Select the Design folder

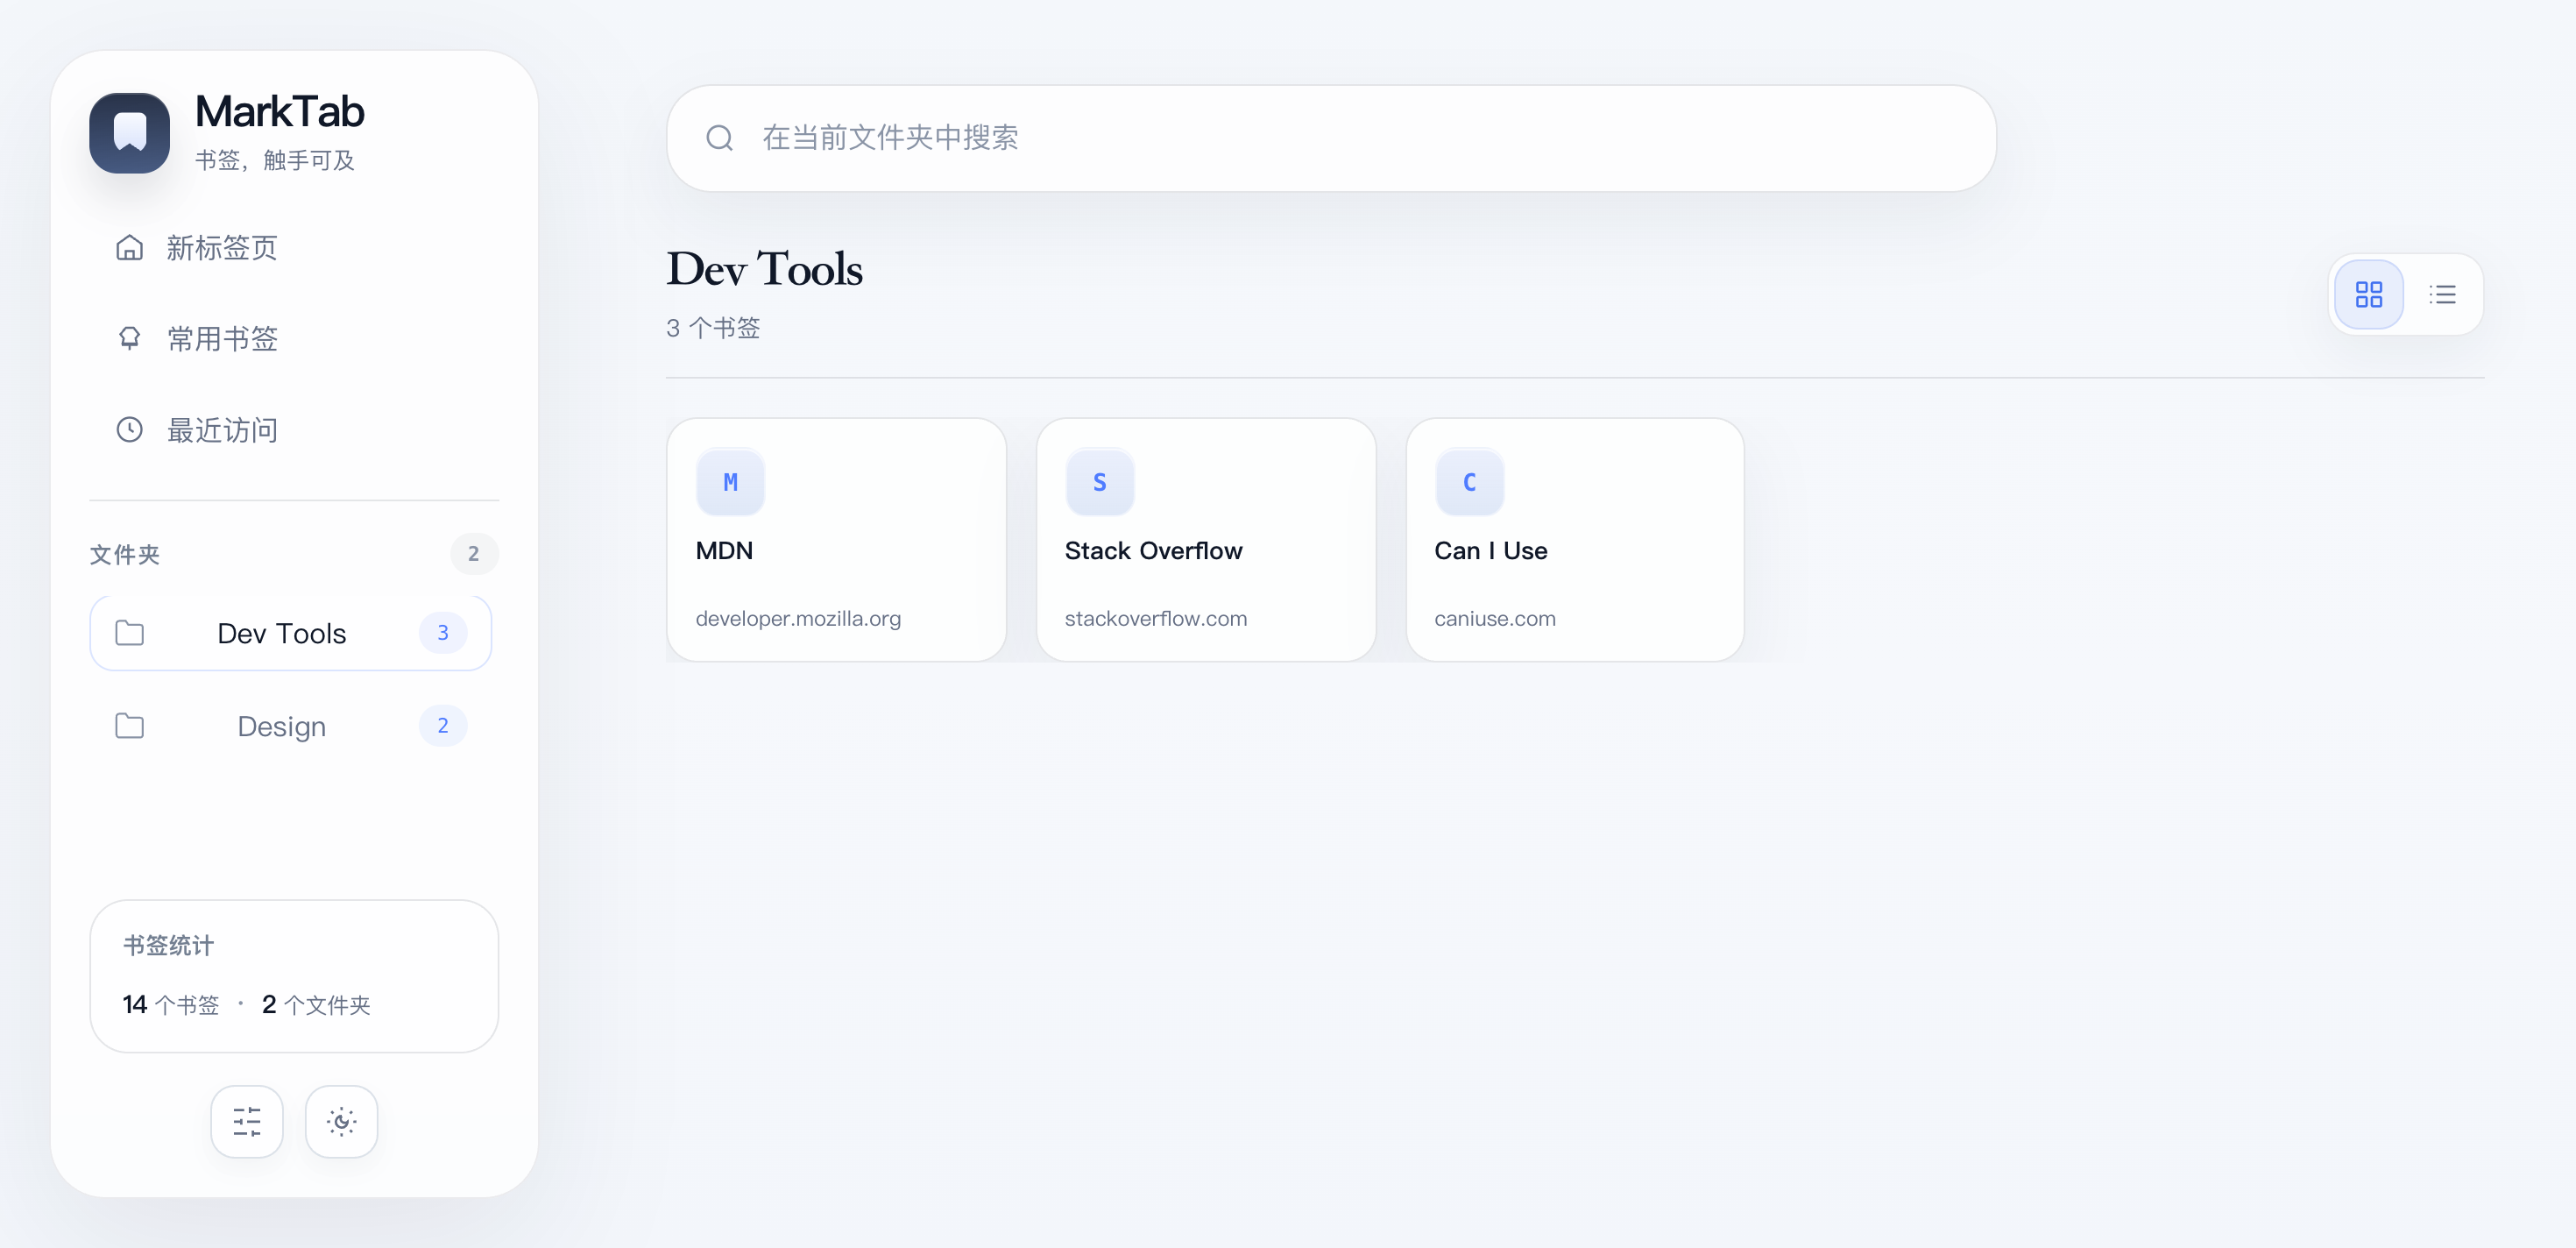coord(291,726)
